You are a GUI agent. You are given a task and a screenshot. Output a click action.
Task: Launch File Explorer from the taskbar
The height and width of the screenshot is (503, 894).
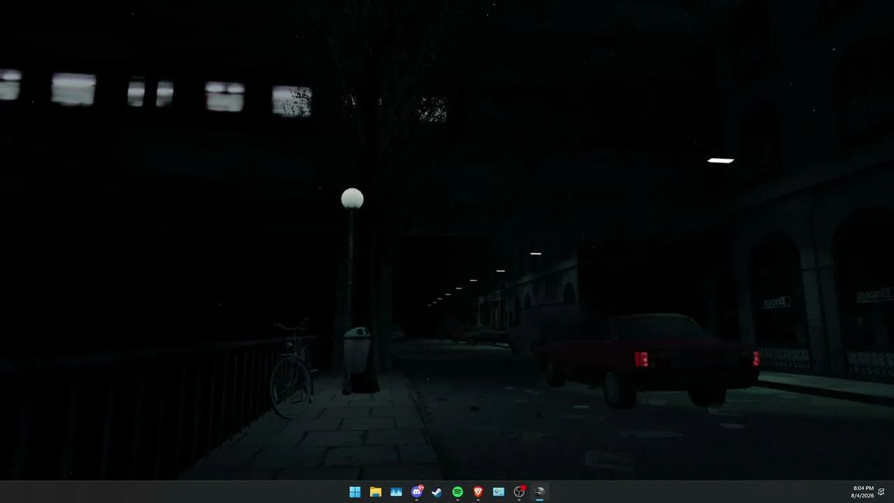pyautogui.click(x=375, y=492)
